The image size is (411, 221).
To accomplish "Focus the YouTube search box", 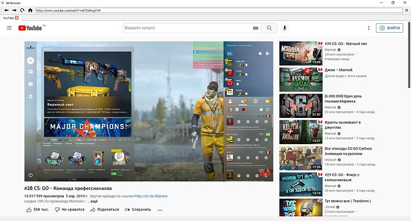I will point(188,28).
